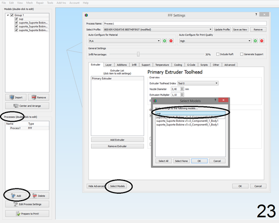
Task: Click the Infill Percentage slider handle
Action: point(138,54)
